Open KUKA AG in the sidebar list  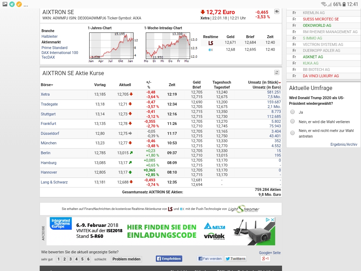point(311,63)
